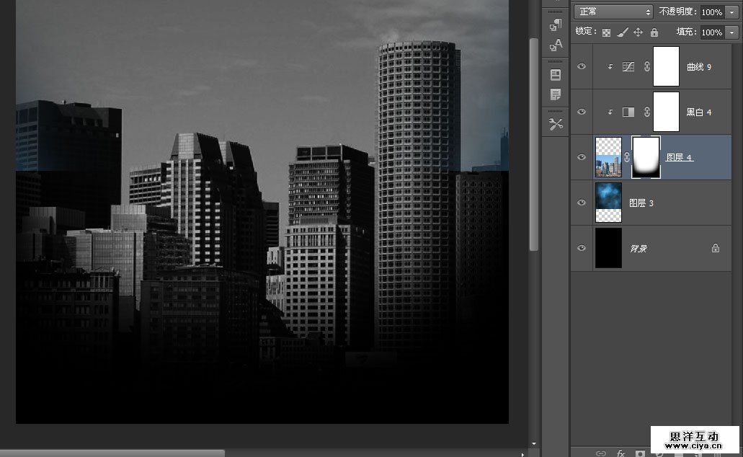Click the fx layer style icon
Image resolution: width=743 pixels, height=457 pixels.
(620, 453)
